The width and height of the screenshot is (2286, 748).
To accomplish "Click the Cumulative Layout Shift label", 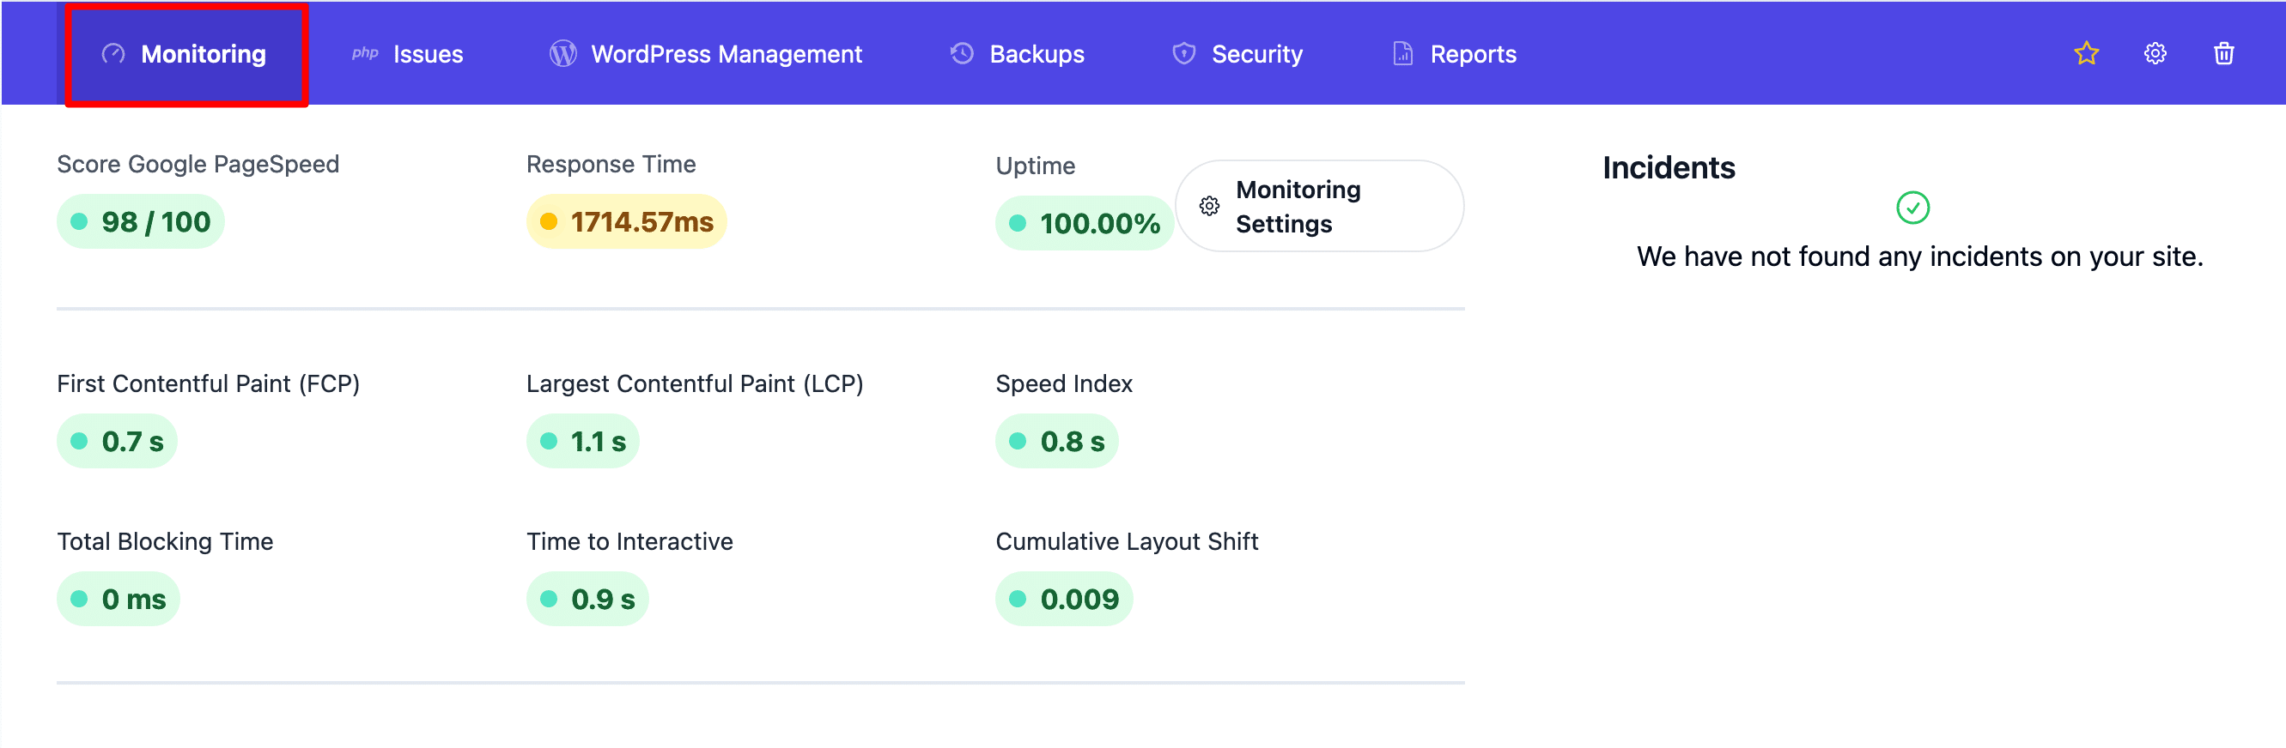I will coord(1126,541).
